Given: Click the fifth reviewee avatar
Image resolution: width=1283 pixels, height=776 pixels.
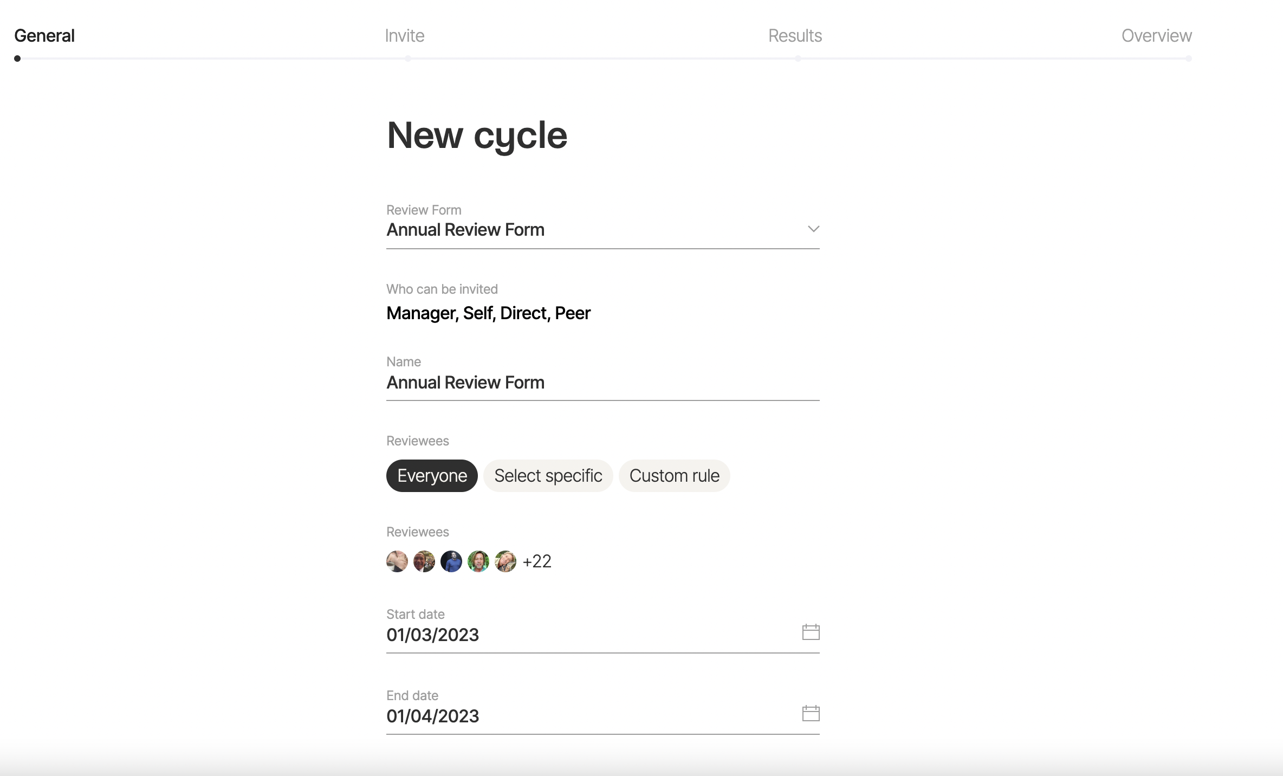Looking at the screenshot, I should tap(506, 561).
